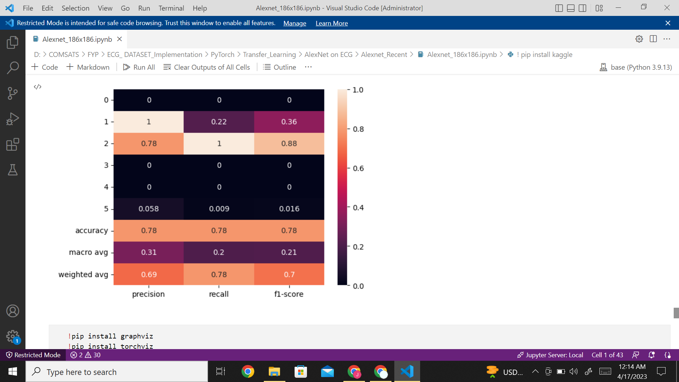Open the Explorer view in activity bar
The image size is (679, 382).
point(12,42)
